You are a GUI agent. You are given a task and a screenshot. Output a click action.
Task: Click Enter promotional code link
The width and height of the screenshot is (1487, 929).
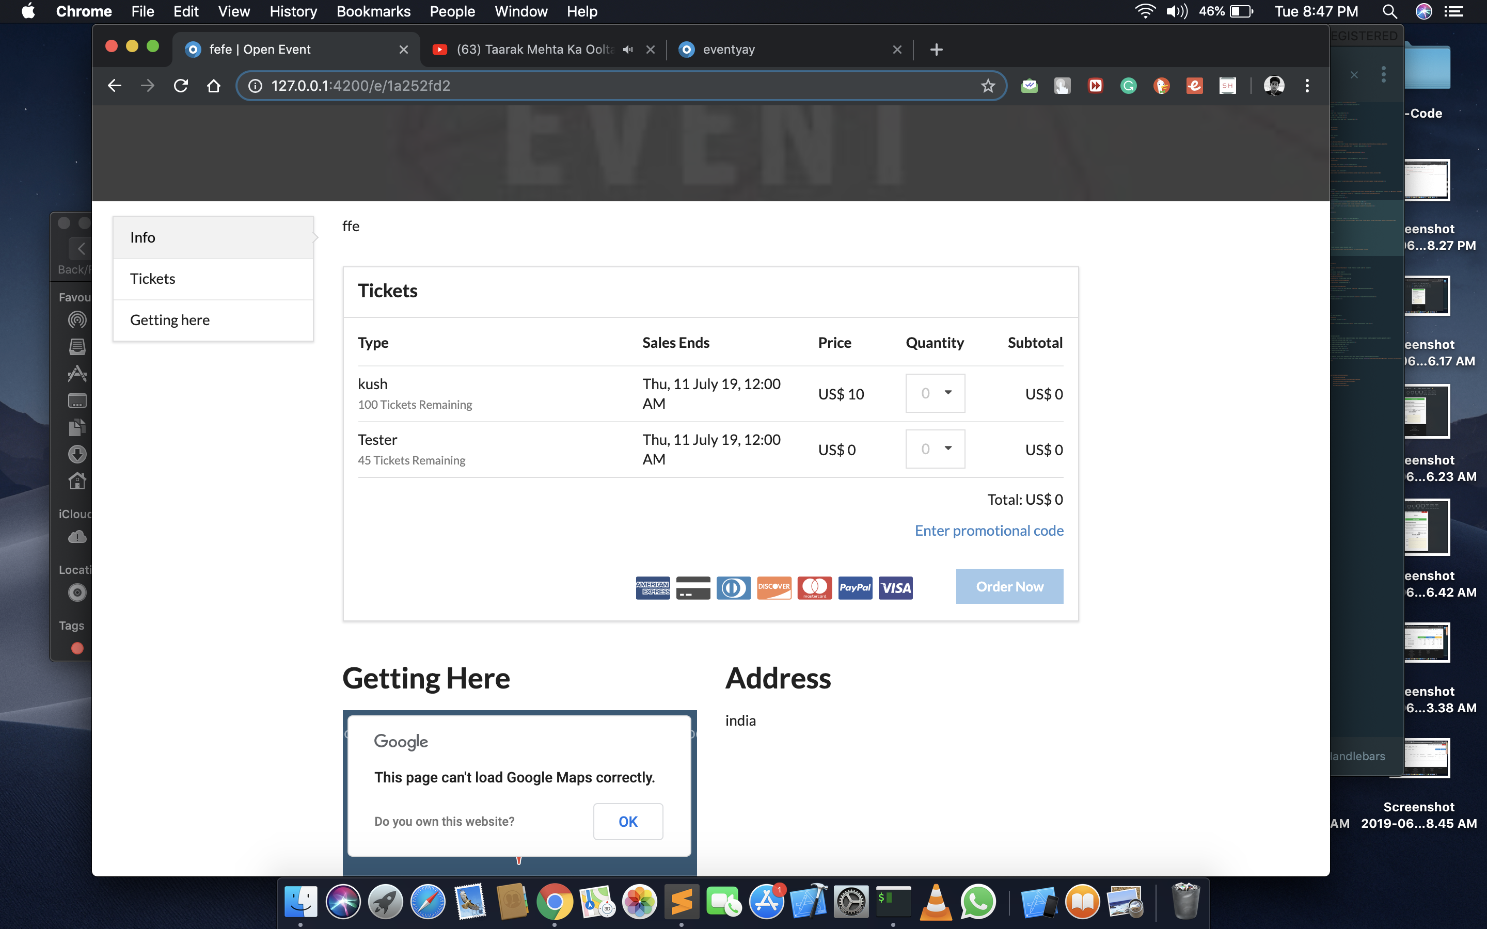pos(989,530)
